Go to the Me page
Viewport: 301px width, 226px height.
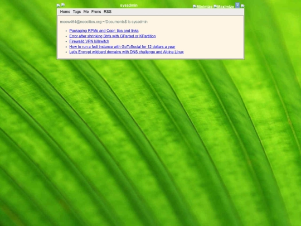[86, 12]
